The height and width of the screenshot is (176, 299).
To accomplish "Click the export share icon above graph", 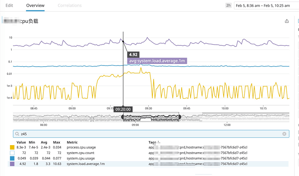I will [x=287, y=21].
